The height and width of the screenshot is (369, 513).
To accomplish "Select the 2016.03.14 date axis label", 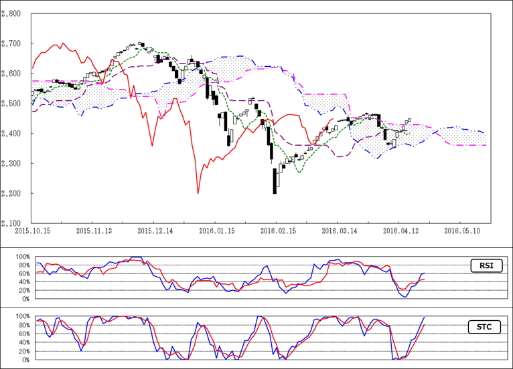I will coord(338,231).
